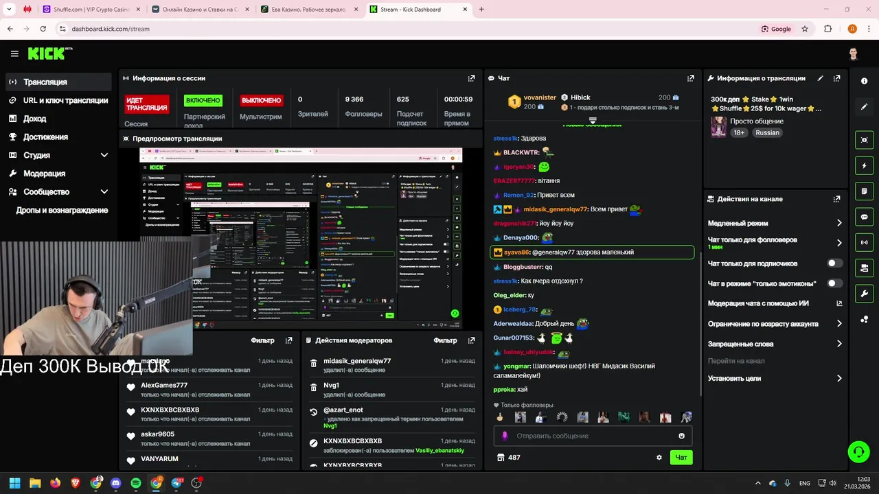Click the stream preview thumbnail
This screenshot has height=494, width=879.
point(301,237)
